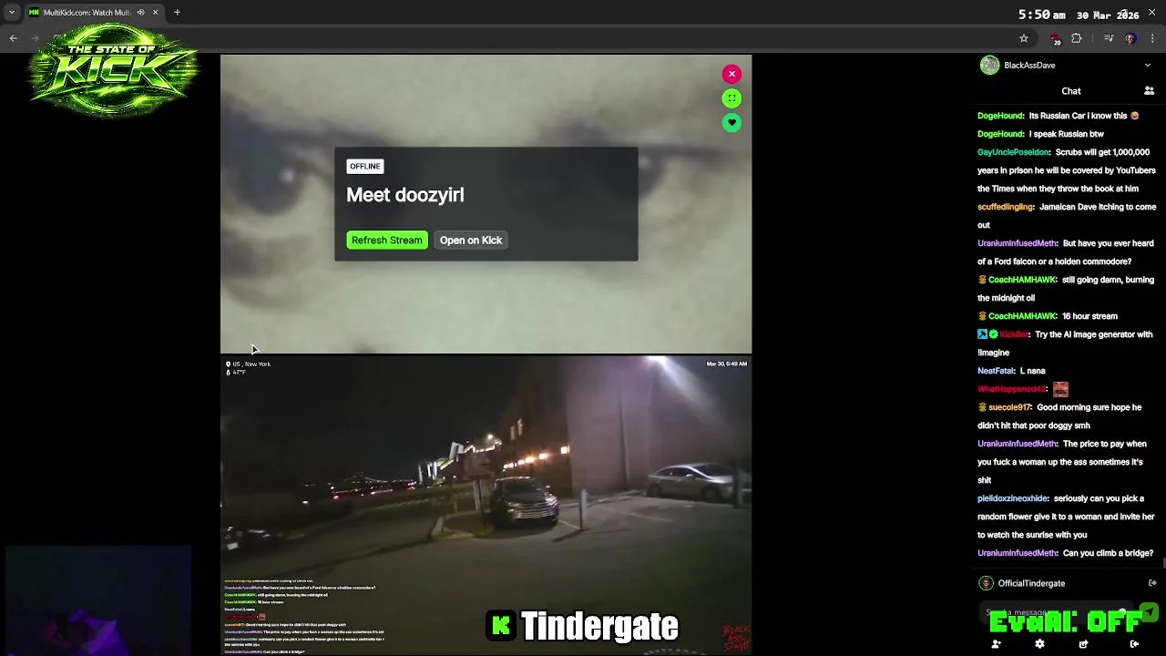The image size is (1166, 656).
Task: Pop out chat with share icon
Action: point(1083,644)
